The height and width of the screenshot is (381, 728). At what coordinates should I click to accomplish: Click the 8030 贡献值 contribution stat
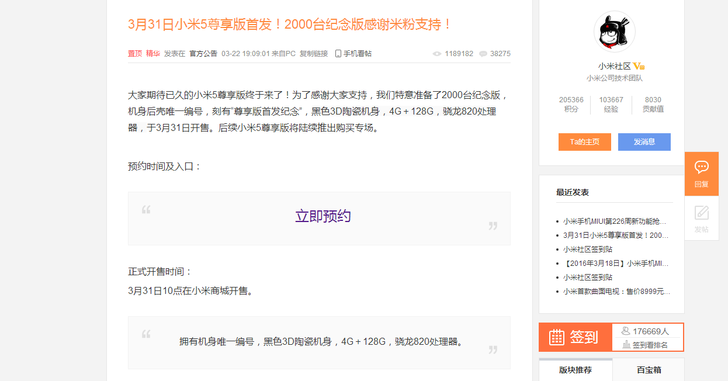click(653, 105)
